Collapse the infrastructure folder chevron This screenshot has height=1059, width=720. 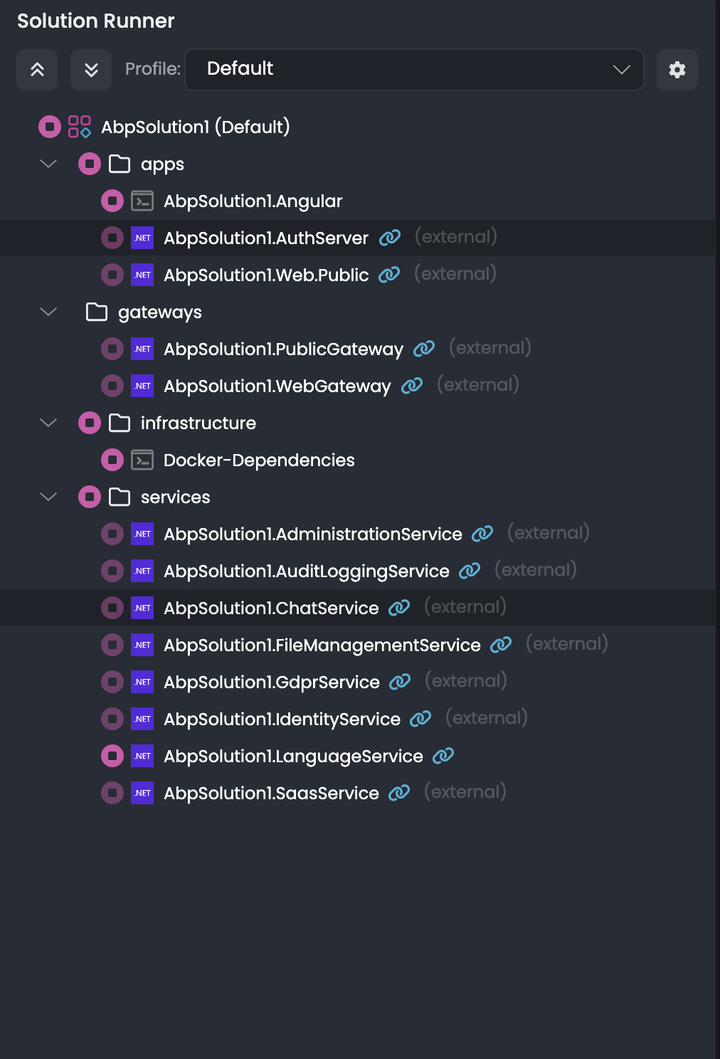(x=48, y=423)
